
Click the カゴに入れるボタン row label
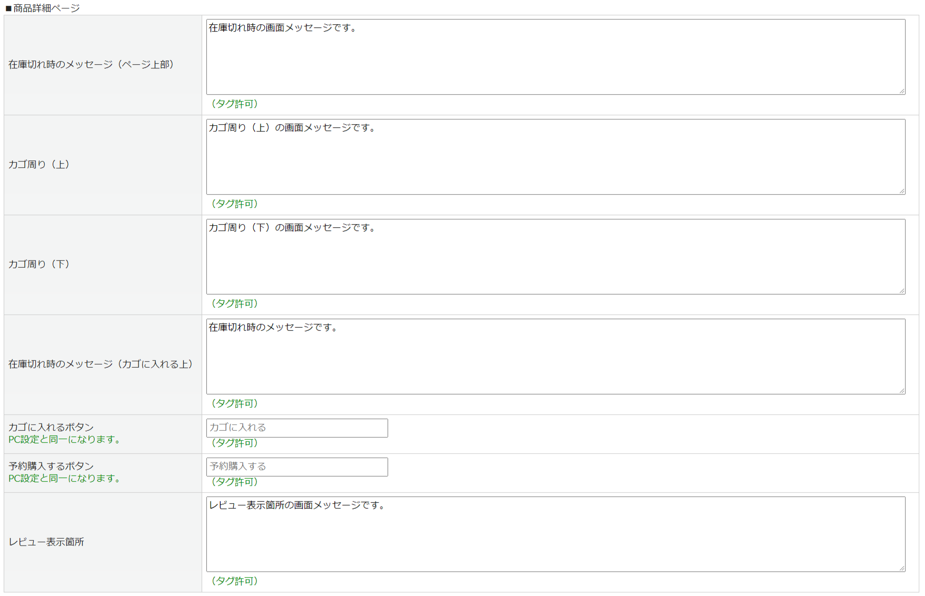click(51, 427)
